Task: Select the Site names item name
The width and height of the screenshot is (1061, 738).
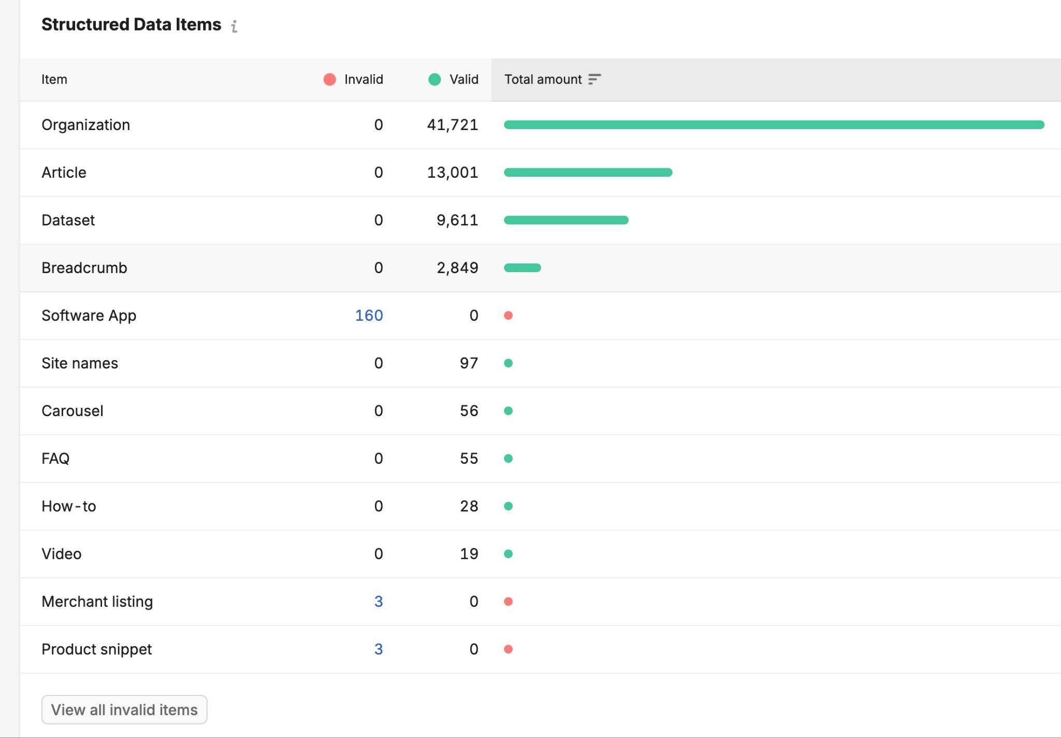Action: [x=80, y=363]
